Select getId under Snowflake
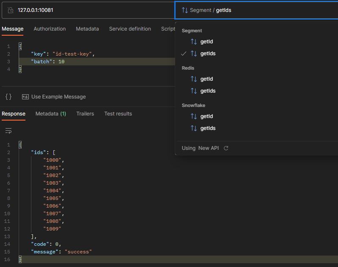Image resolution: width=338 pixels, height=267 pixels. pos(207,116)
